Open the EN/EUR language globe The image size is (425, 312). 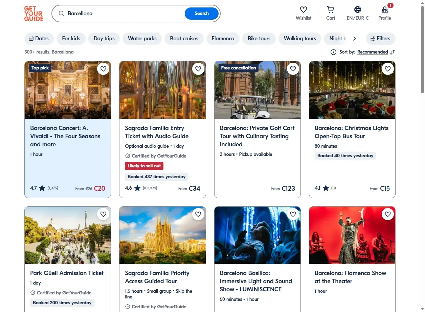point(358,9)
